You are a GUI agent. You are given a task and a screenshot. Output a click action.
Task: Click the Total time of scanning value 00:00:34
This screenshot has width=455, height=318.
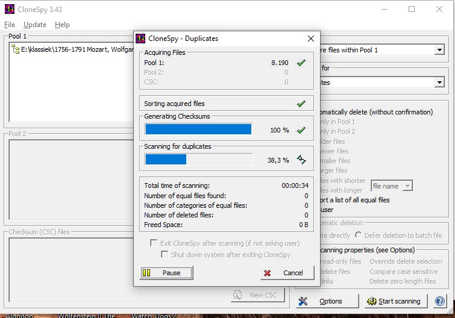(295, 185)
